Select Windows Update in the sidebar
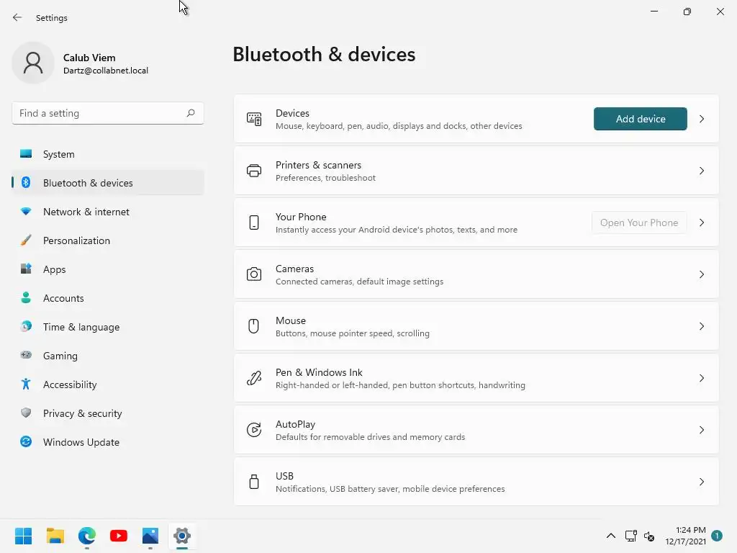 coord(81,442)
